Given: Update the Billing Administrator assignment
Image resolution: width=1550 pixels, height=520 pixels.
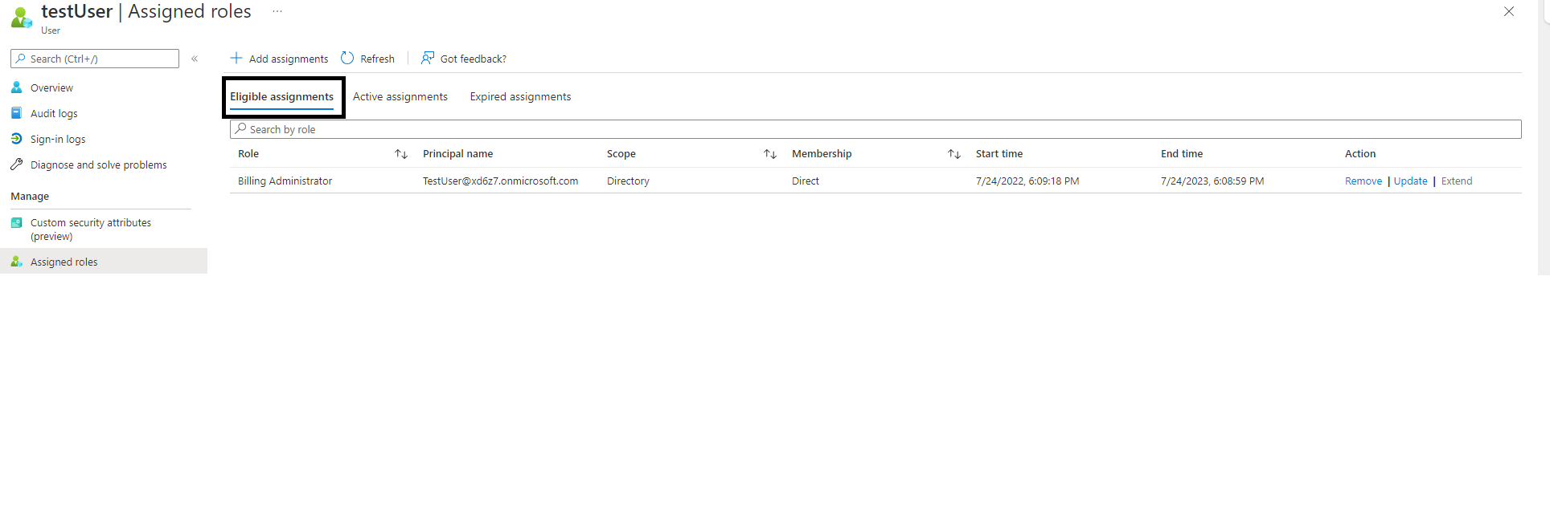Looking at the screenshot, I should (x=1410, y=181).
